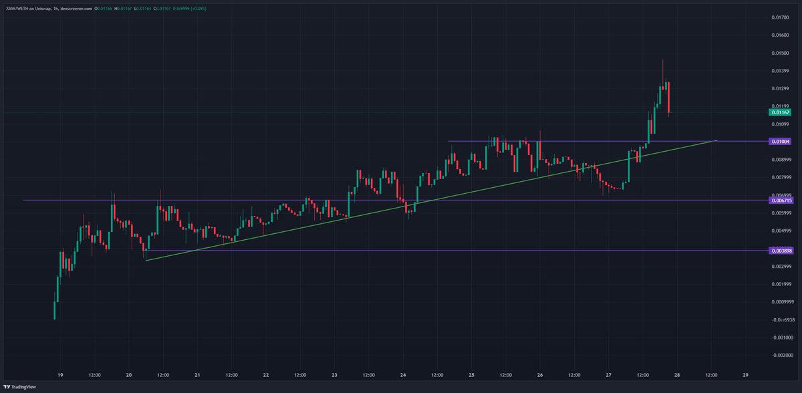Click the 0.005999 price axis label
The image size is (802, 393).
click(781, 213)
